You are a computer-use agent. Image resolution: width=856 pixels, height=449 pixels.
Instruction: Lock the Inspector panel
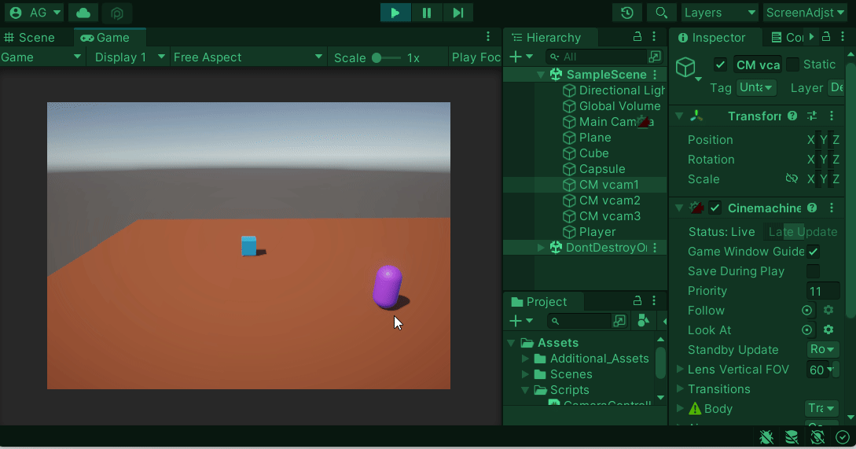[826, 37]
